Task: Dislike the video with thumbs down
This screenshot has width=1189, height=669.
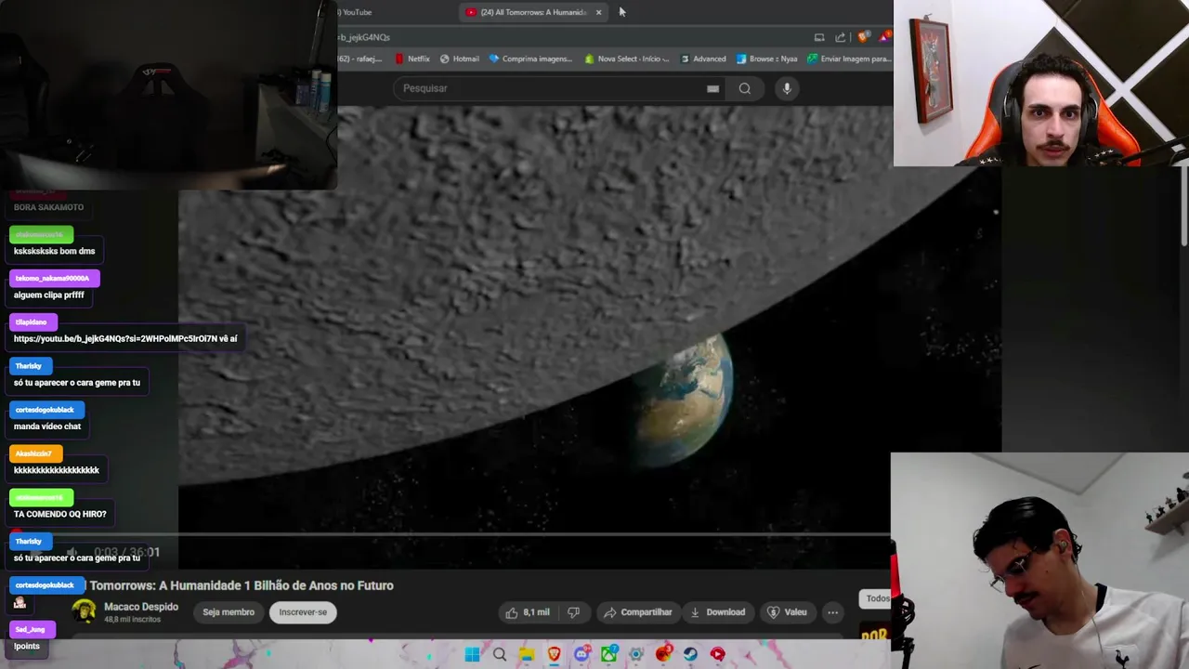Action: (x=573, y=612)
